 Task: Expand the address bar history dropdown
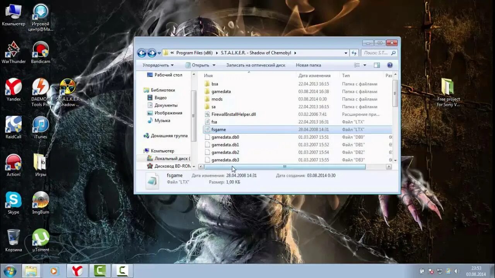[346, 53]
